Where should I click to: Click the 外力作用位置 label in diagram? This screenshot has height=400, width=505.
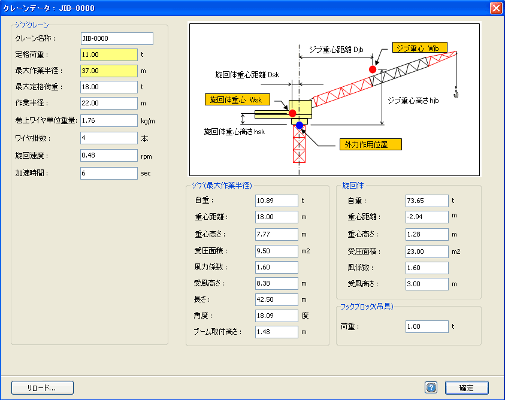click(371, 144)
